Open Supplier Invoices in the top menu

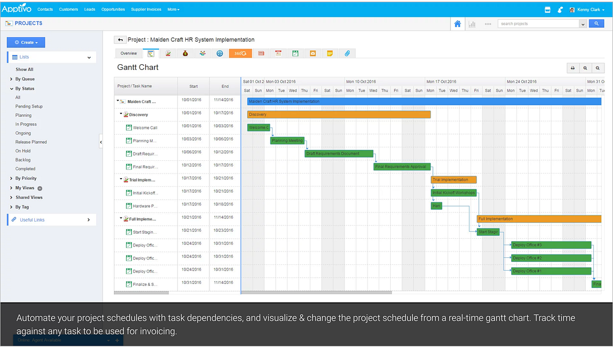(146, 9)
